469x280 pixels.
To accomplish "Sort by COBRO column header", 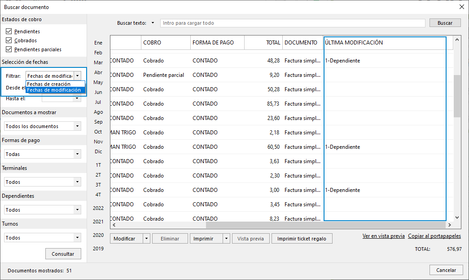I will pos(166,43).
